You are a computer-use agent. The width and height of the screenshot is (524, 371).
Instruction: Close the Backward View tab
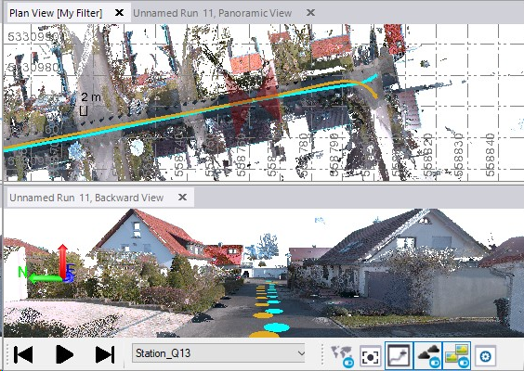[182, 198]
